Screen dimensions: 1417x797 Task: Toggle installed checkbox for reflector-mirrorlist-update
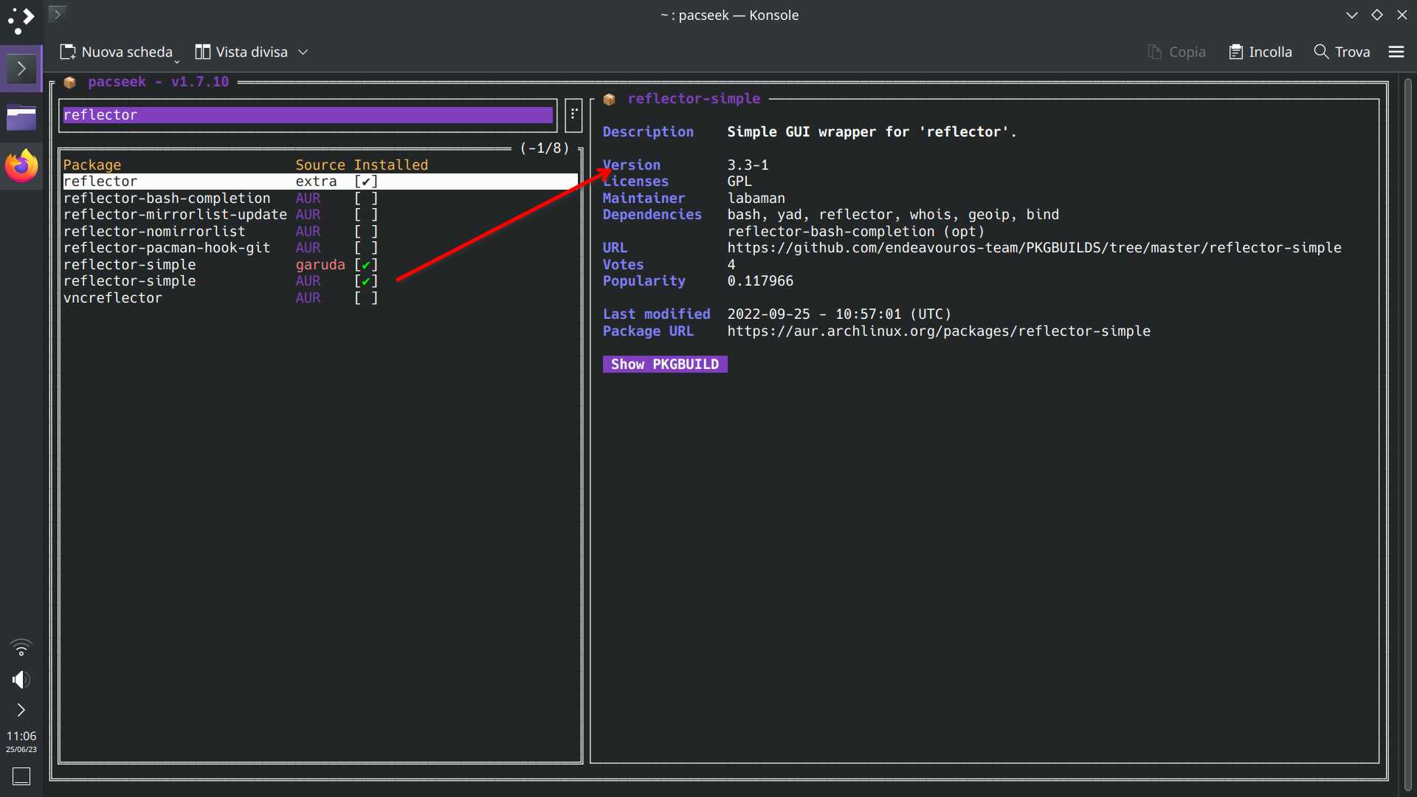(x=366, y=215)
